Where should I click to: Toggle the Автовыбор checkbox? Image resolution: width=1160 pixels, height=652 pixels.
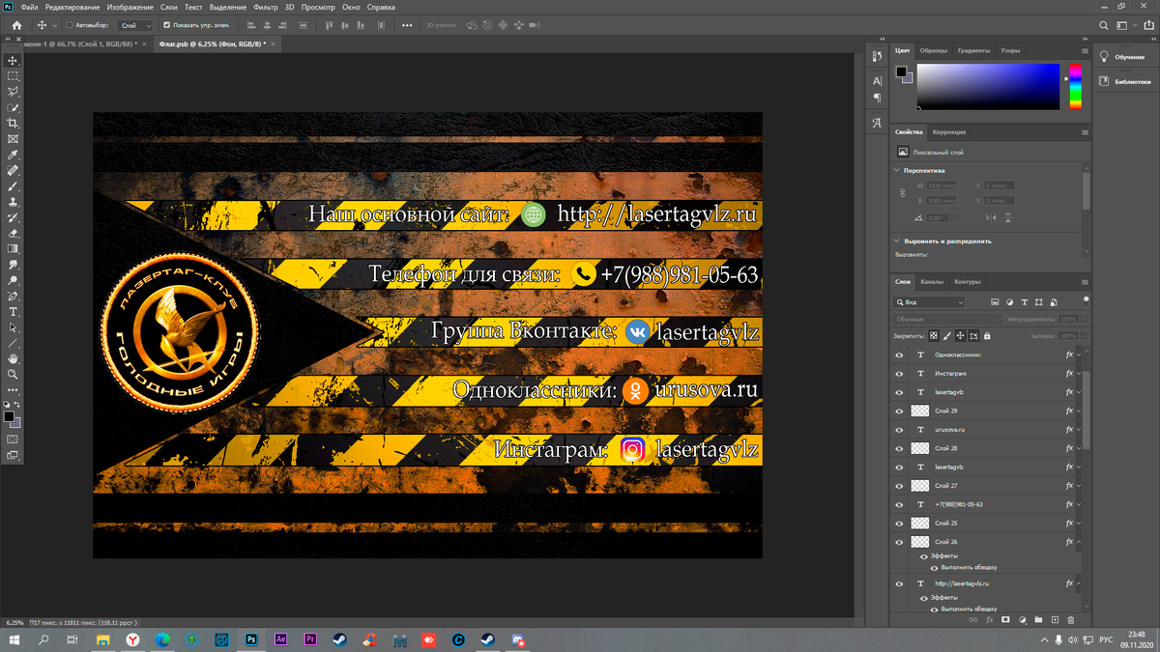tap(70, 25)
